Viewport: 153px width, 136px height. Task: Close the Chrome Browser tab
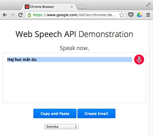pyautogui.click(x=72, y=7)
